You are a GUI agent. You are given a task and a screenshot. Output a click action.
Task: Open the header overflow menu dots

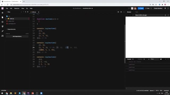[x=168, y=8]
